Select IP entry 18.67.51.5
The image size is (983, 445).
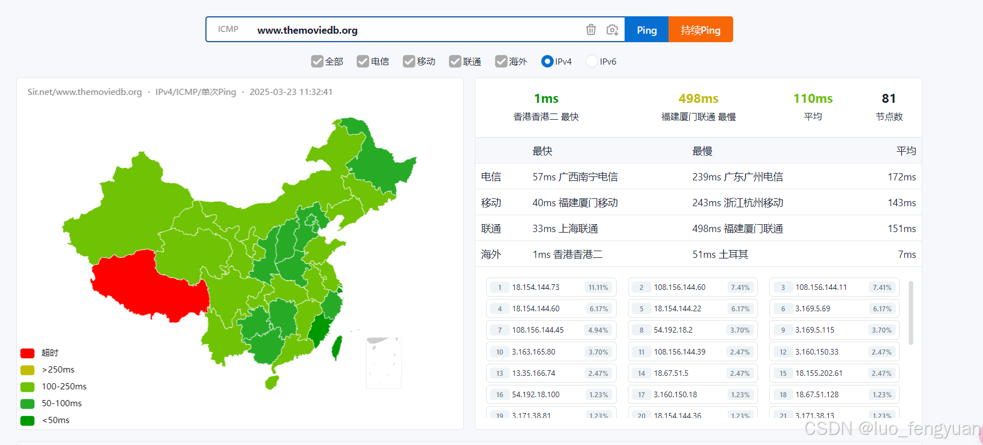693,373
